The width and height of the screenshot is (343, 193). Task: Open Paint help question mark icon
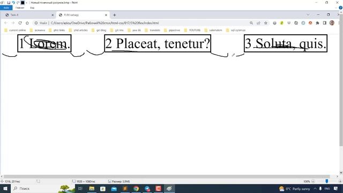341,8
